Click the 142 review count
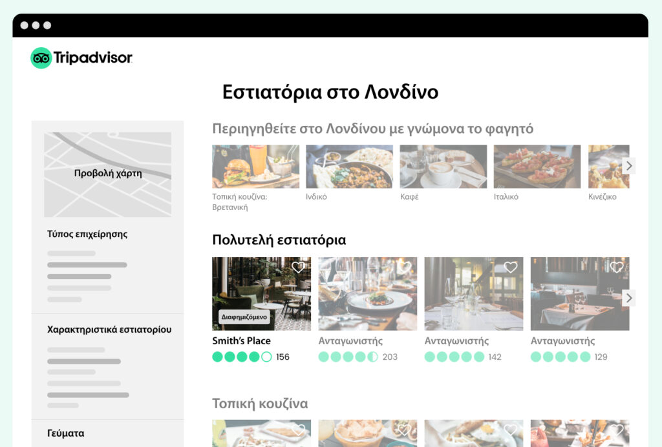 click(x=495, y=357)
